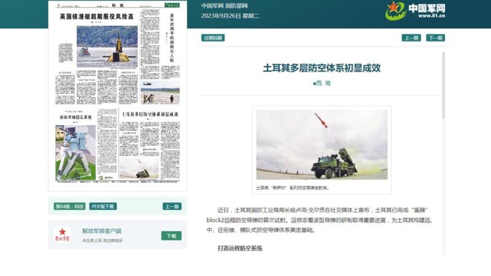The image size is (491, 276).
Task: Open the 解放军报客户端 title link
Action: (101, 231)
